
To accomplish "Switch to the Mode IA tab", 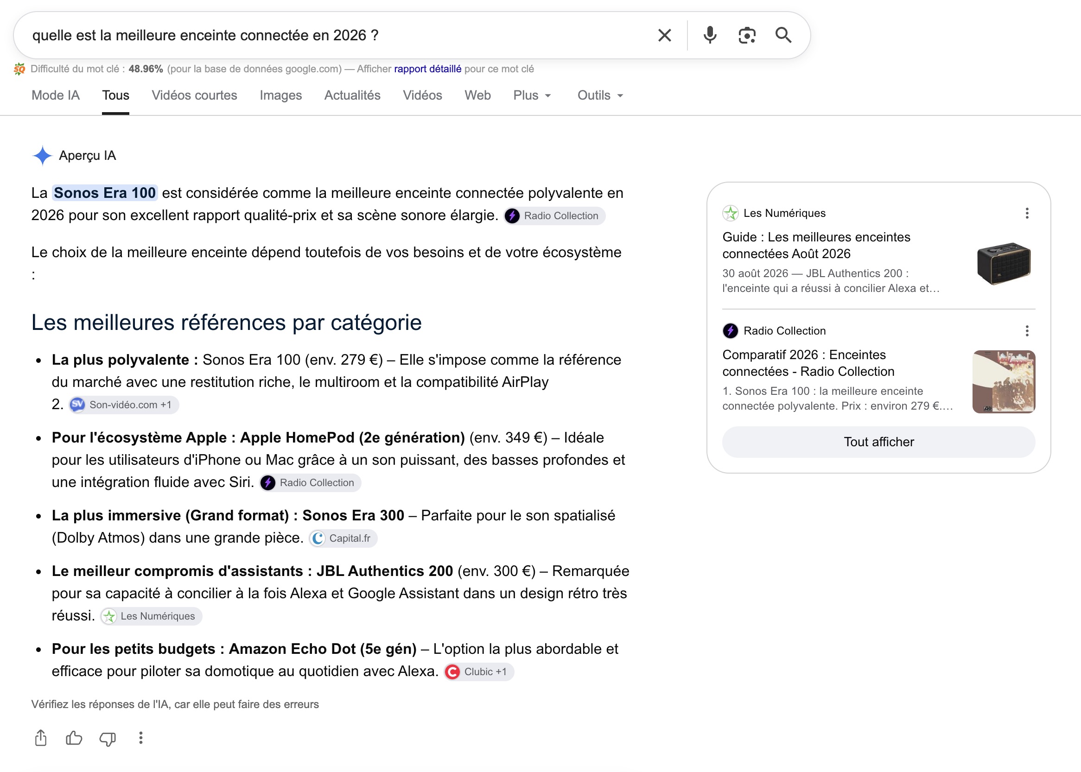I will (56, 95).
